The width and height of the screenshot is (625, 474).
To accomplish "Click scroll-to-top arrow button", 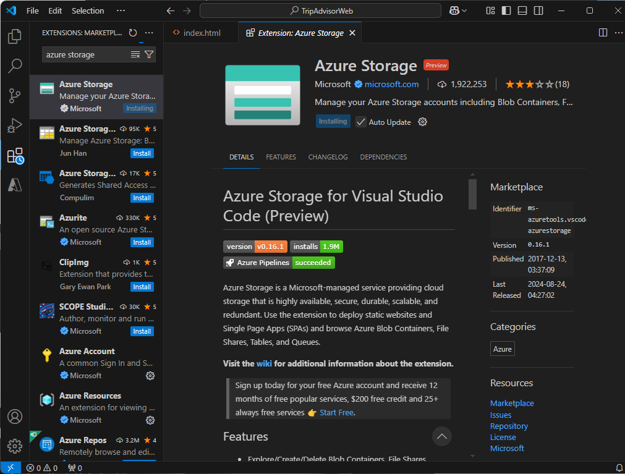I will (x=441, y=436).
